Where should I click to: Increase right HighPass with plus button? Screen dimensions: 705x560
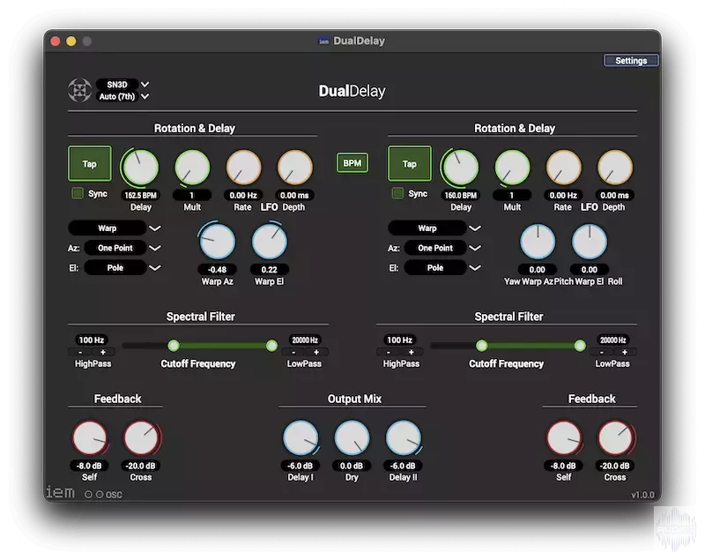[x=411, y=352]
